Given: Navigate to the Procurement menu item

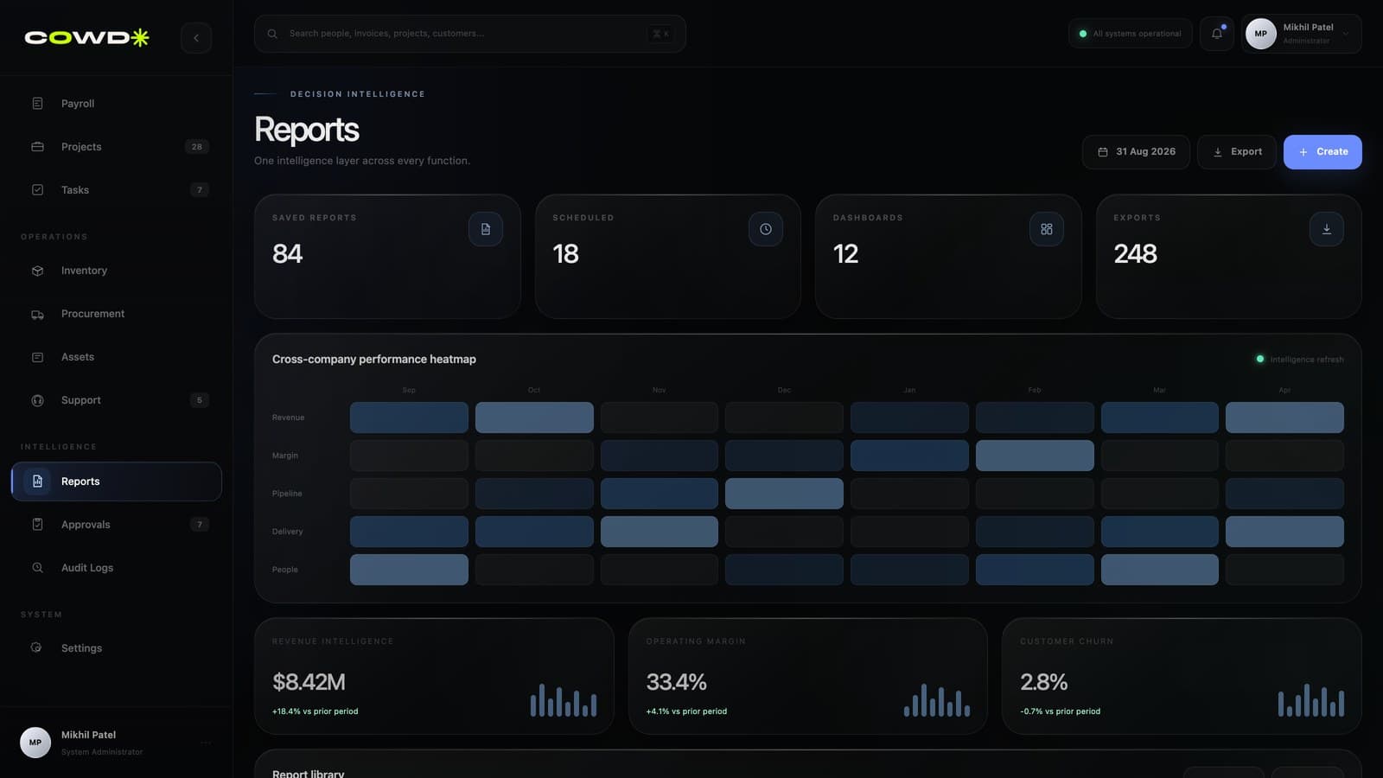Looking at the screenshot, I should (x=116, y=314).
